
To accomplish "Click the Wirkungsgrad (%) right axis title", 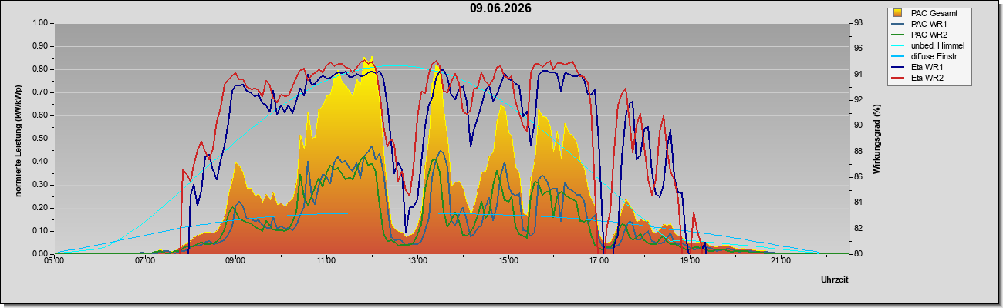I will pyautogui.click(x=876, y=139).
